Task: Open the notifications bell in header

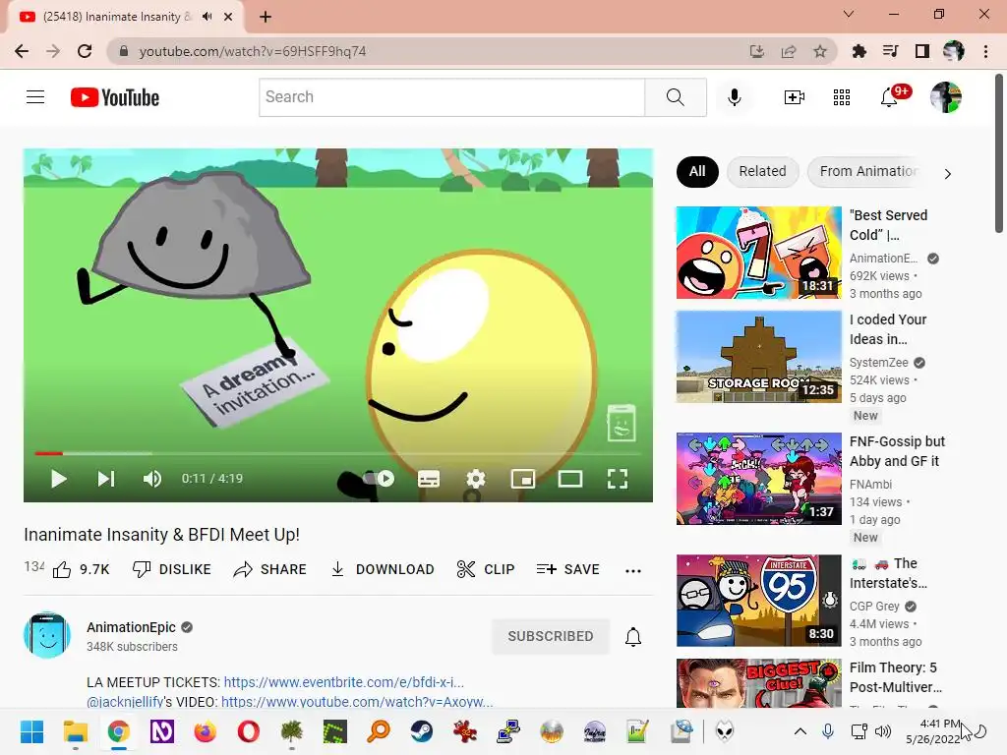Action: tap(889, 97)
